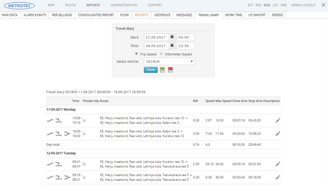This screenshot has width=328, height=187.
Task: Switch language to SWE
Action: click(x=284, y=5)
